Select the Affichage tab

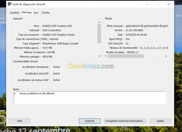(x=27, y=12)
